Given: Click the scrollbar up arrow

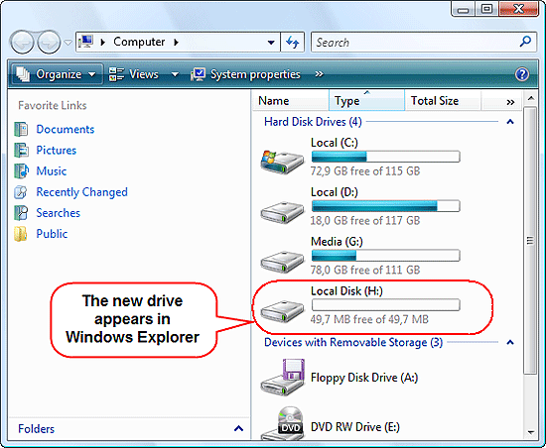Looking at the screenshot, I should (x=531, y=98).
